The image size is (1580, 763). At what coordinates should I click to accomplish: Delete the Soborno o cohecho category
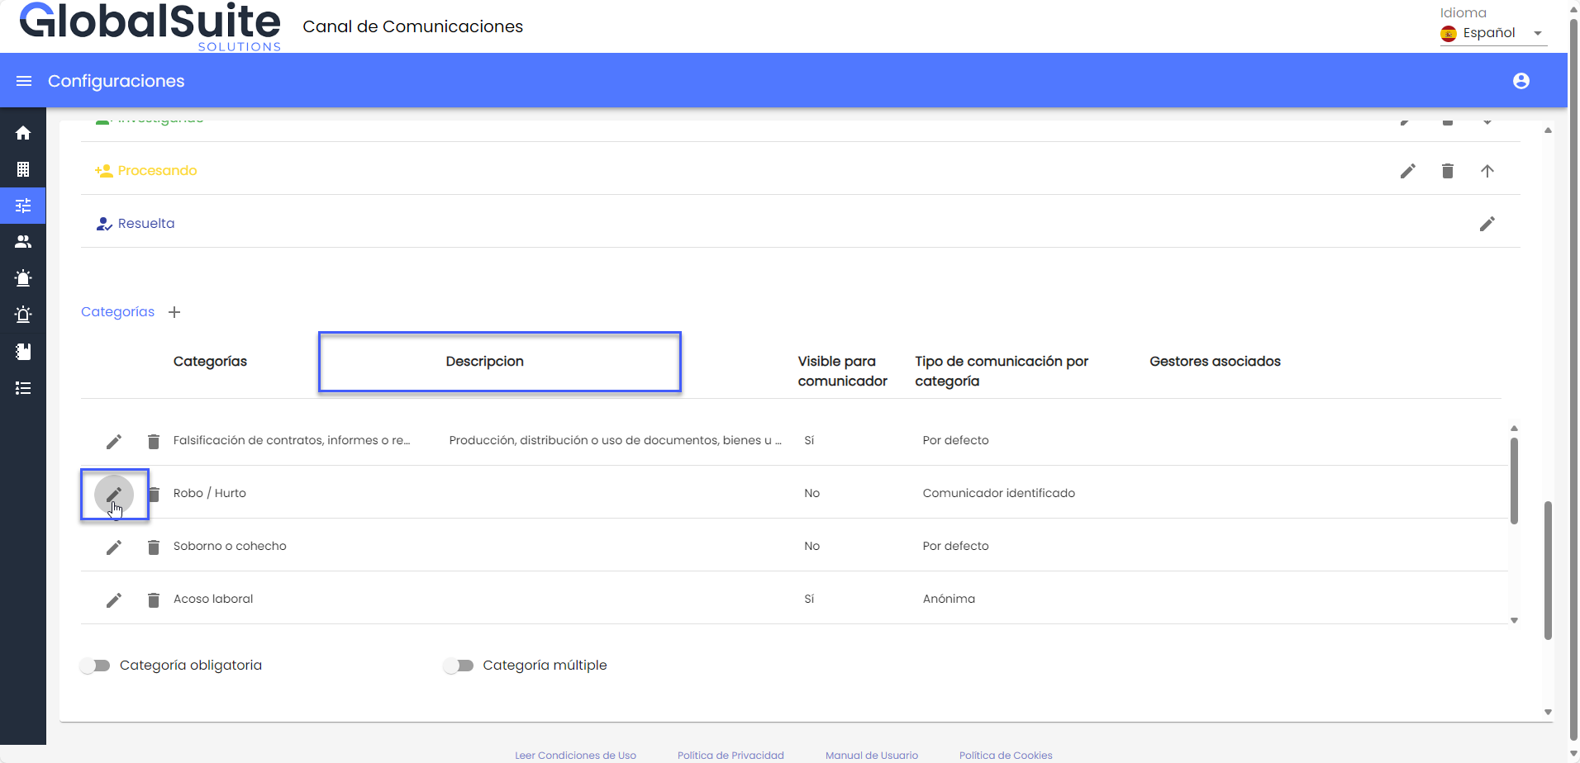[x=153, y=547]
